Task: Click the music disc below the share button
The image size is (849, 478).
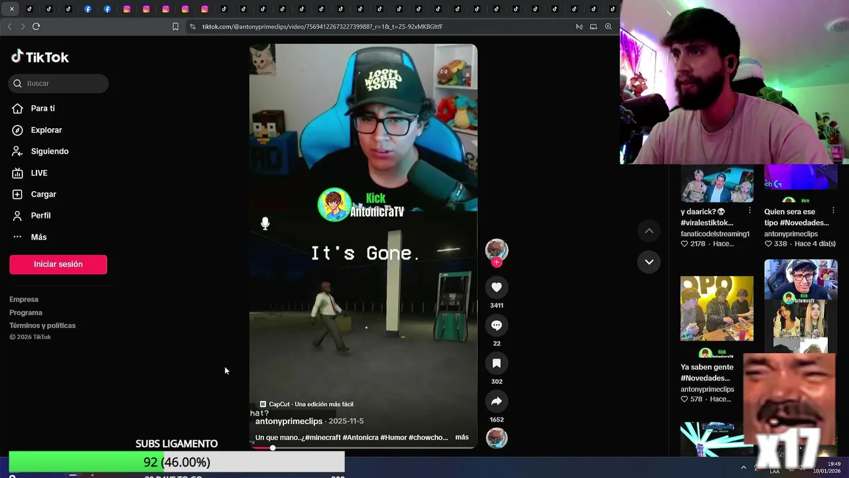Action: click(x=496, y=438)
